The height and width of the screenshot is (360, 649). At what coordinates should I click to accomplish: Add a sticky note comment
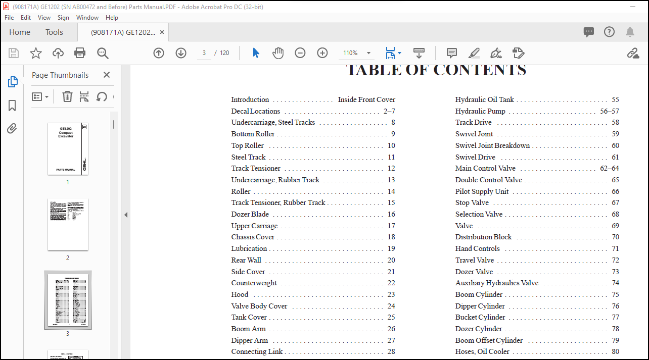(x=452, y=53)
